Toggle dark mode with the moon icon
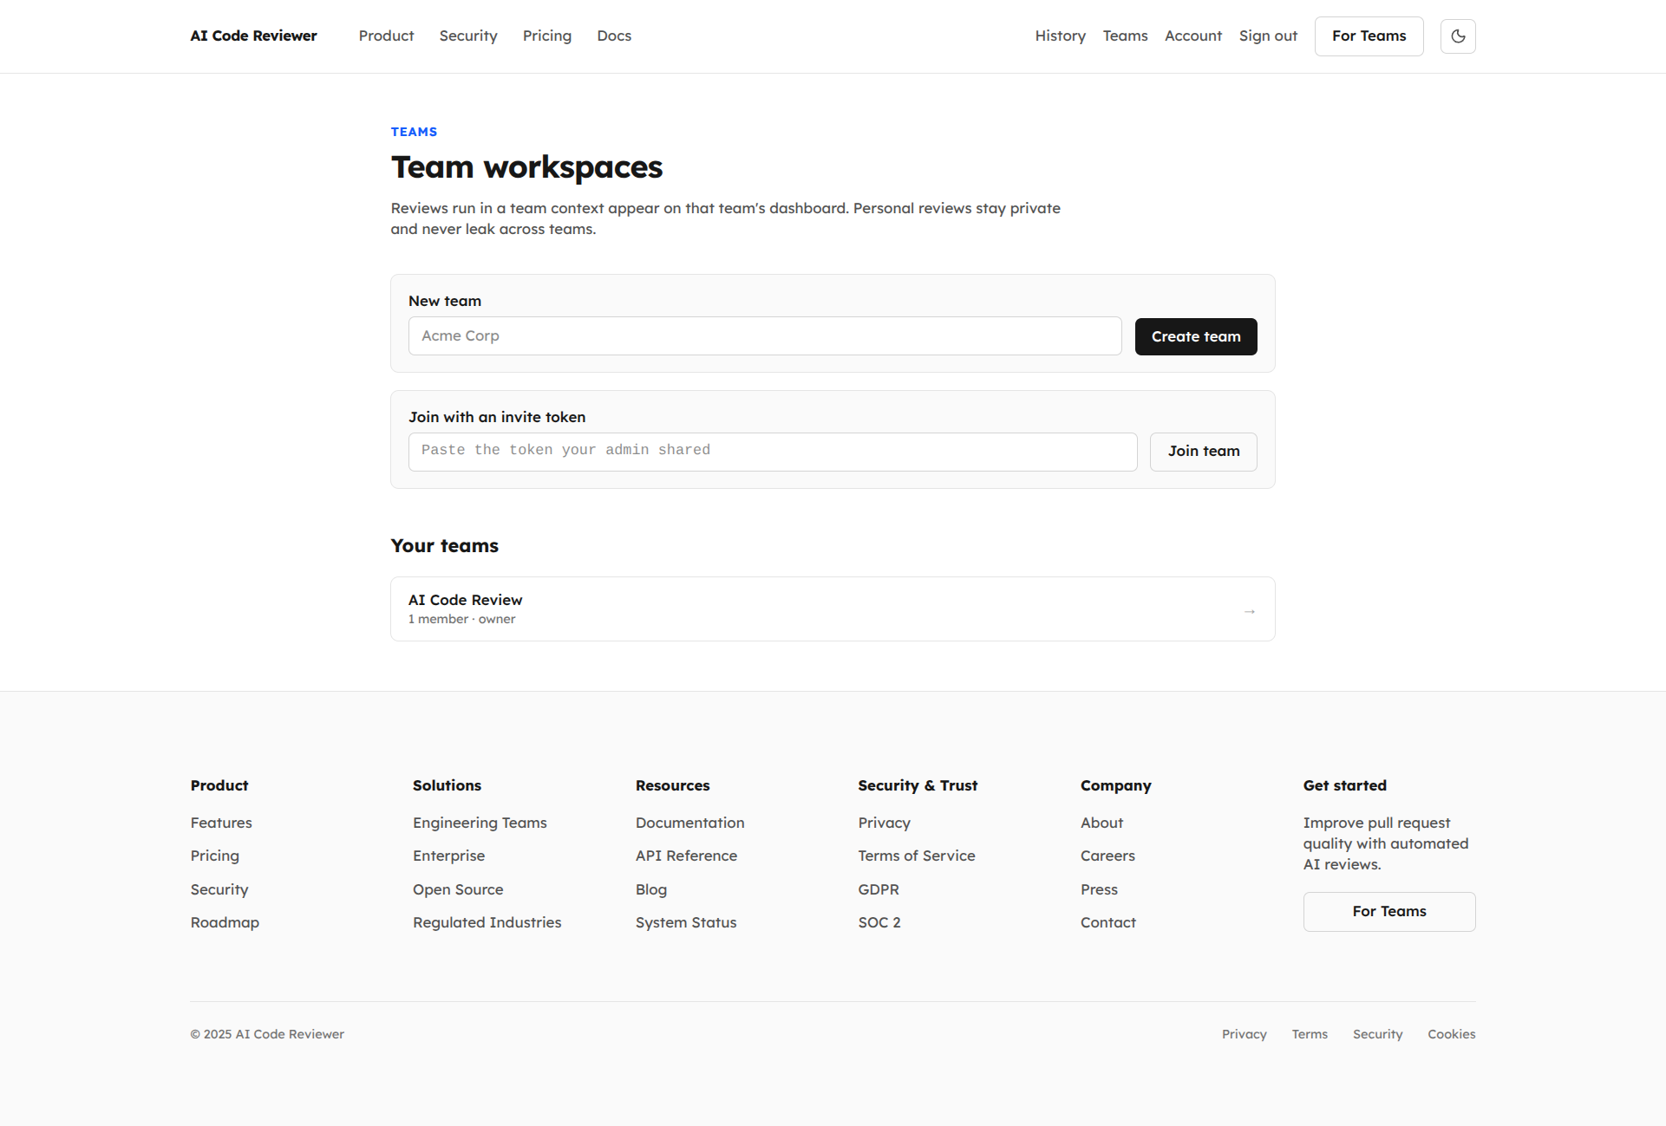 [1458, 36]
